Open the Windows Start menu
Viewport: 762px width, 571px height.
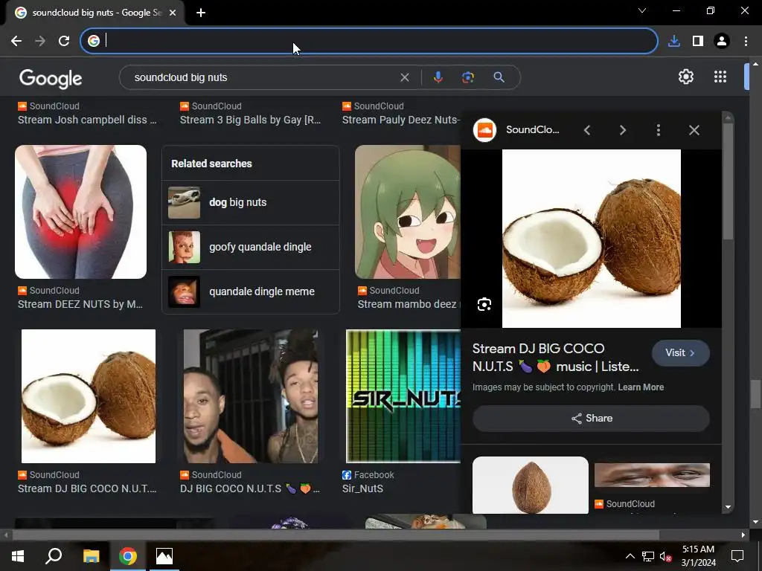[18, 556]
